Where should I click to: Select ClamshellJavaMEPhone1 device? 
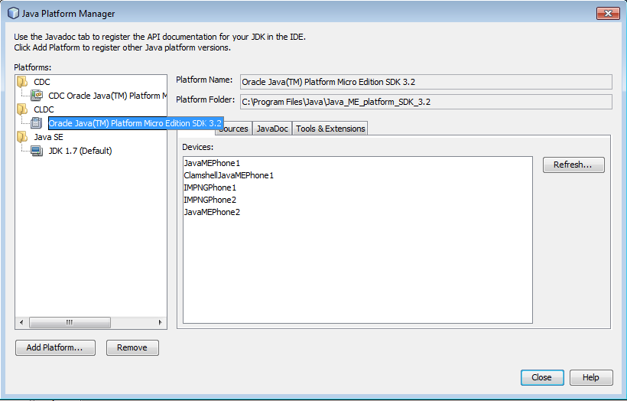(x=229, y=175)
